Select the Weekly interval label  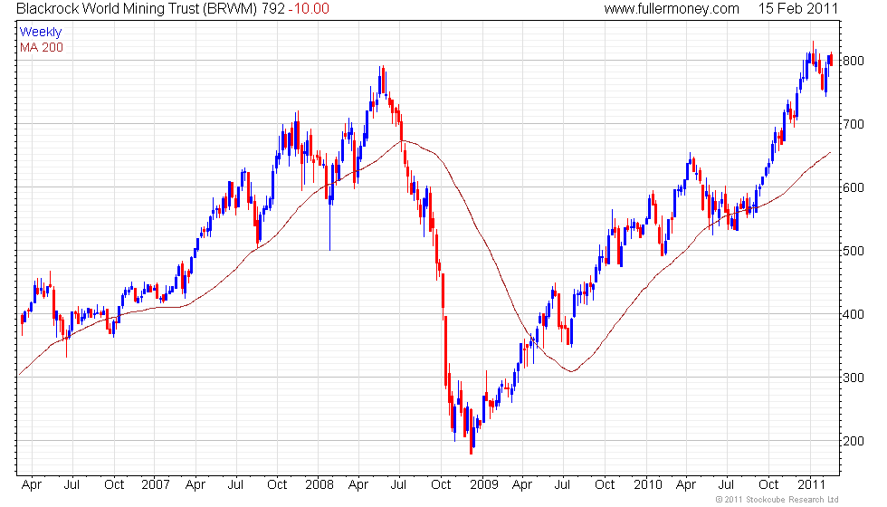(41, 33)
